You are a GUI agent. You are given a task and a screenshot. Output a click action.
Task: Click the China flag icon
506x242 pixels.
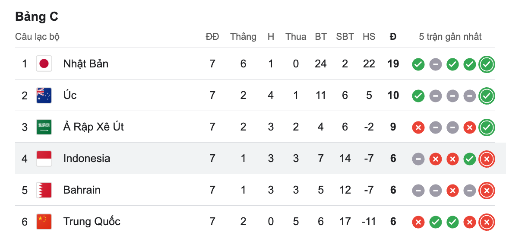44,222
